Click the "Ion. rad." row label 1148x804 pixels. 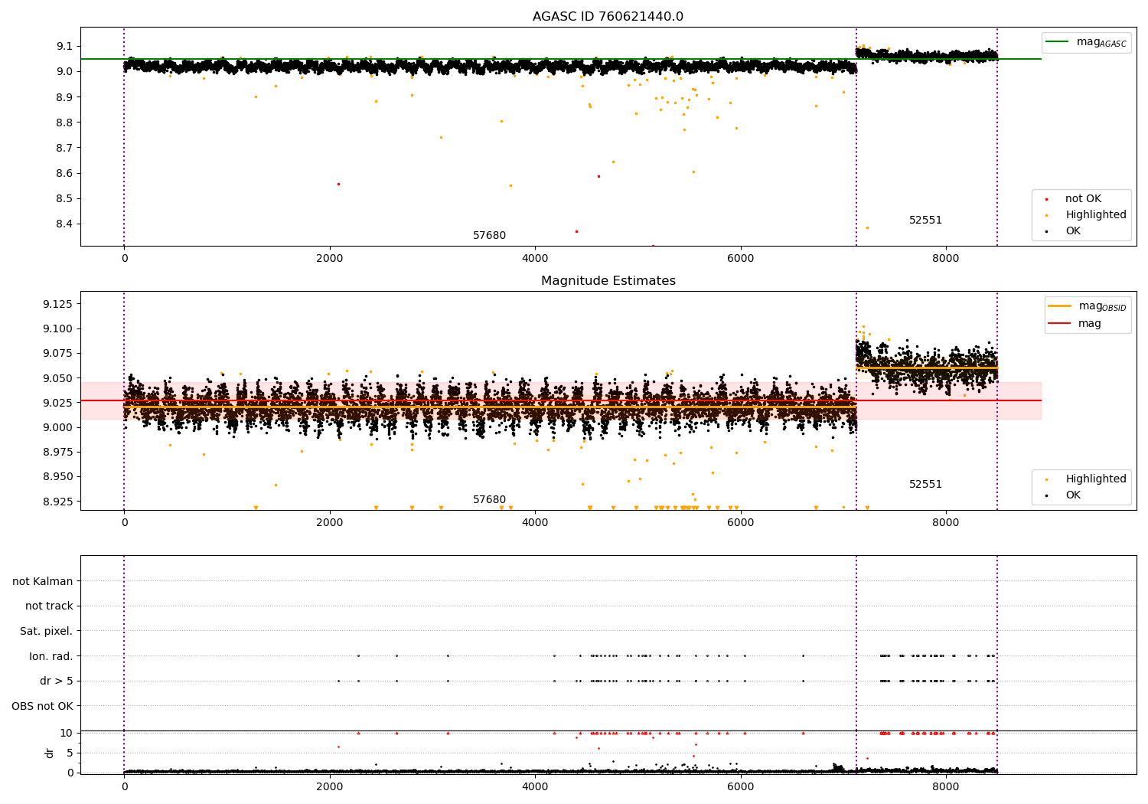(x=51, y=656)
